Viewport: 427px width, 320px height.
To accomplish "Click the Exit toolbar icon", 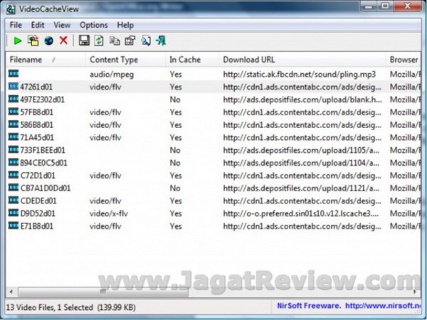I will 161,41.
